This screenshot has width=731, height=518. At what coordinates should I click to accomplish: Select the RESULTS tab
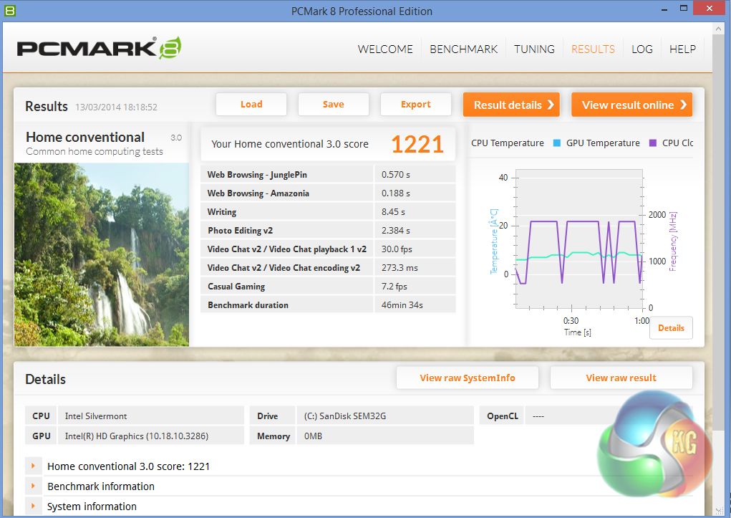tap(593, 49)
